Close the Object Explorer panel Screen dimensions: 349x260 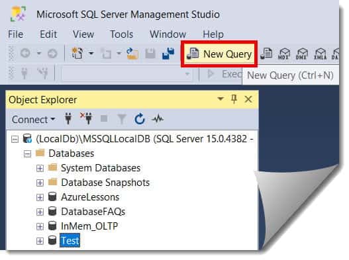tap(248, 99)
